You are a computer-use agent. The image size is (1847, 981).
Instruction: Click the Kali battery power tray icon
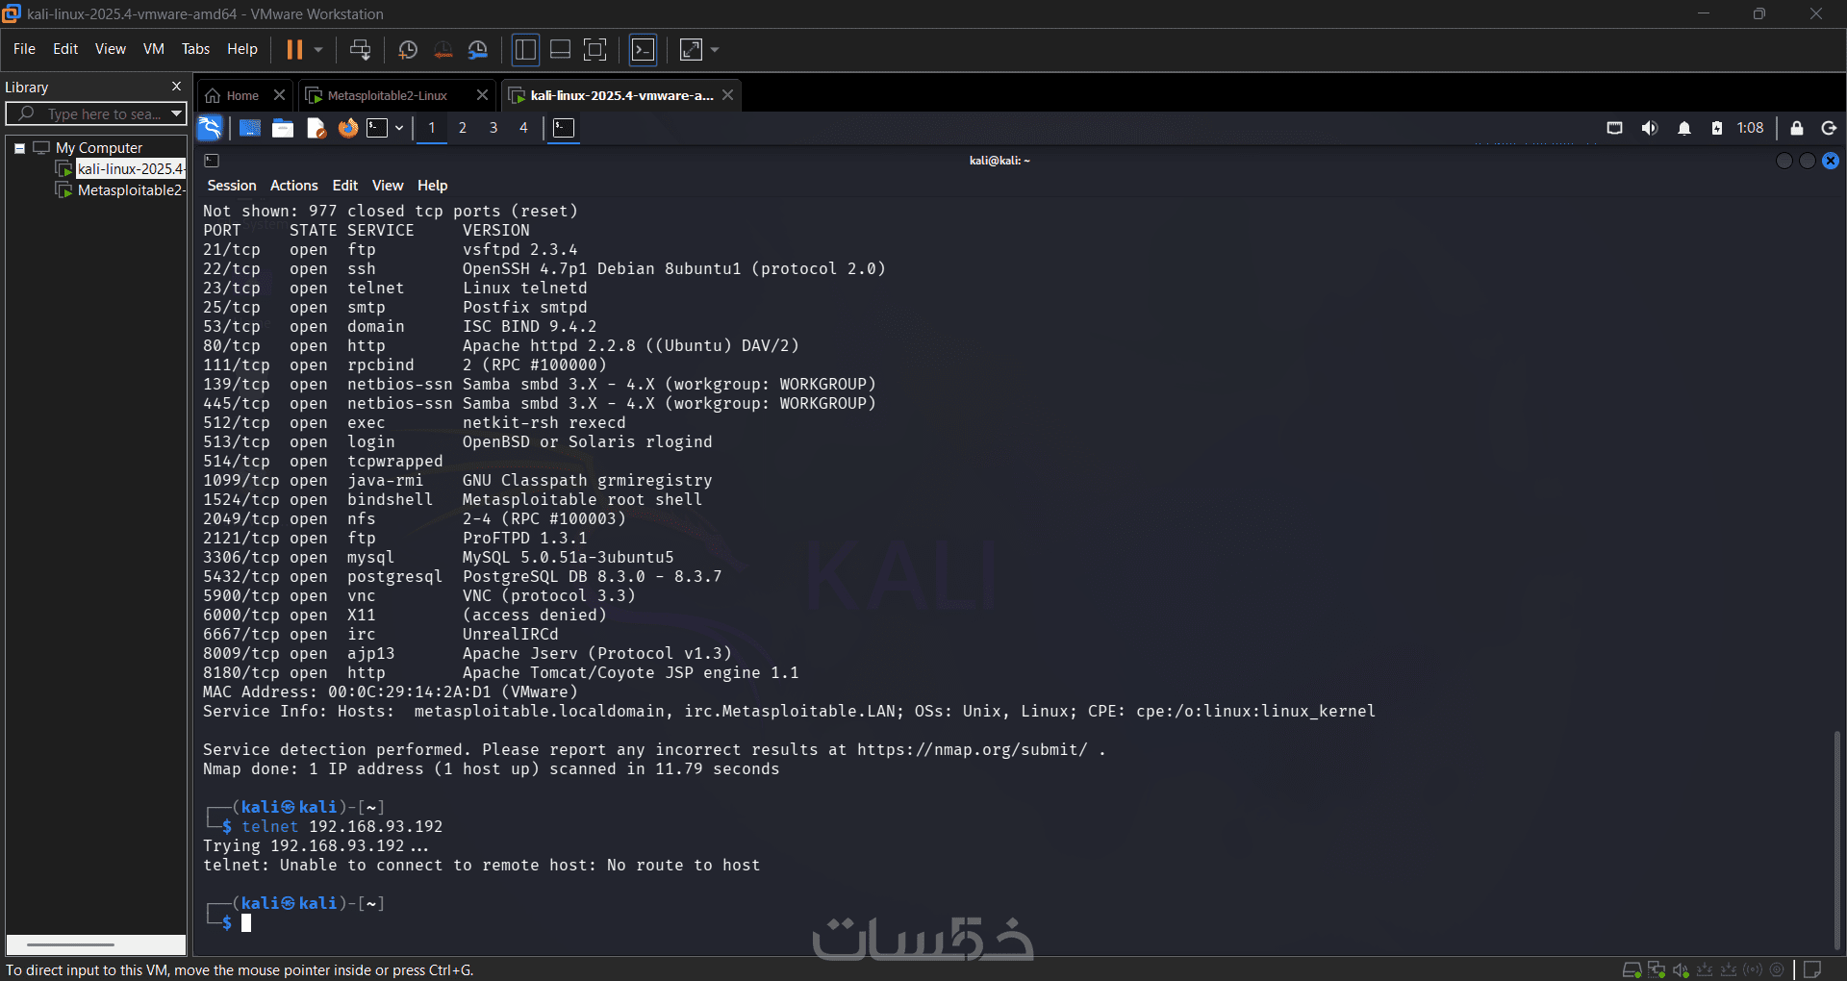pyautogui.click(x=1717, y=128)
